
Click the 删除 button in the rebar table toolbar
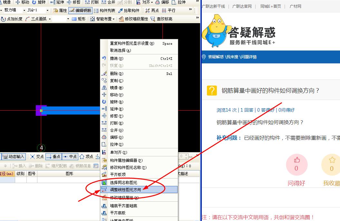[35, 166]
